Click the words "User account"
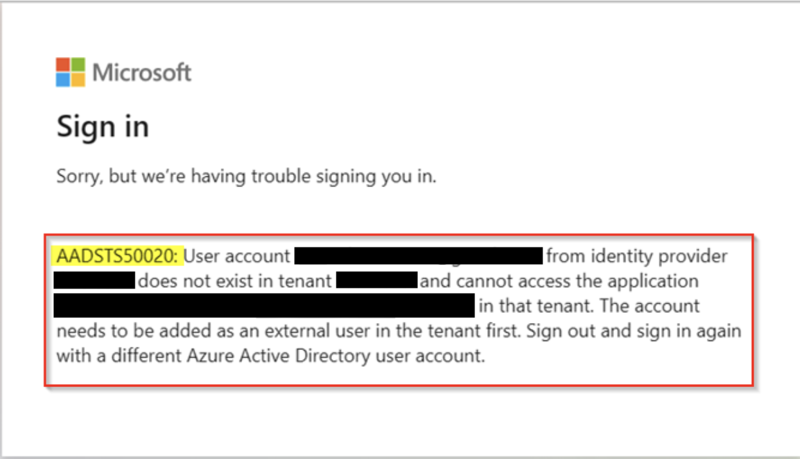Viewport: 800px width, 459px height. [237, 256]
